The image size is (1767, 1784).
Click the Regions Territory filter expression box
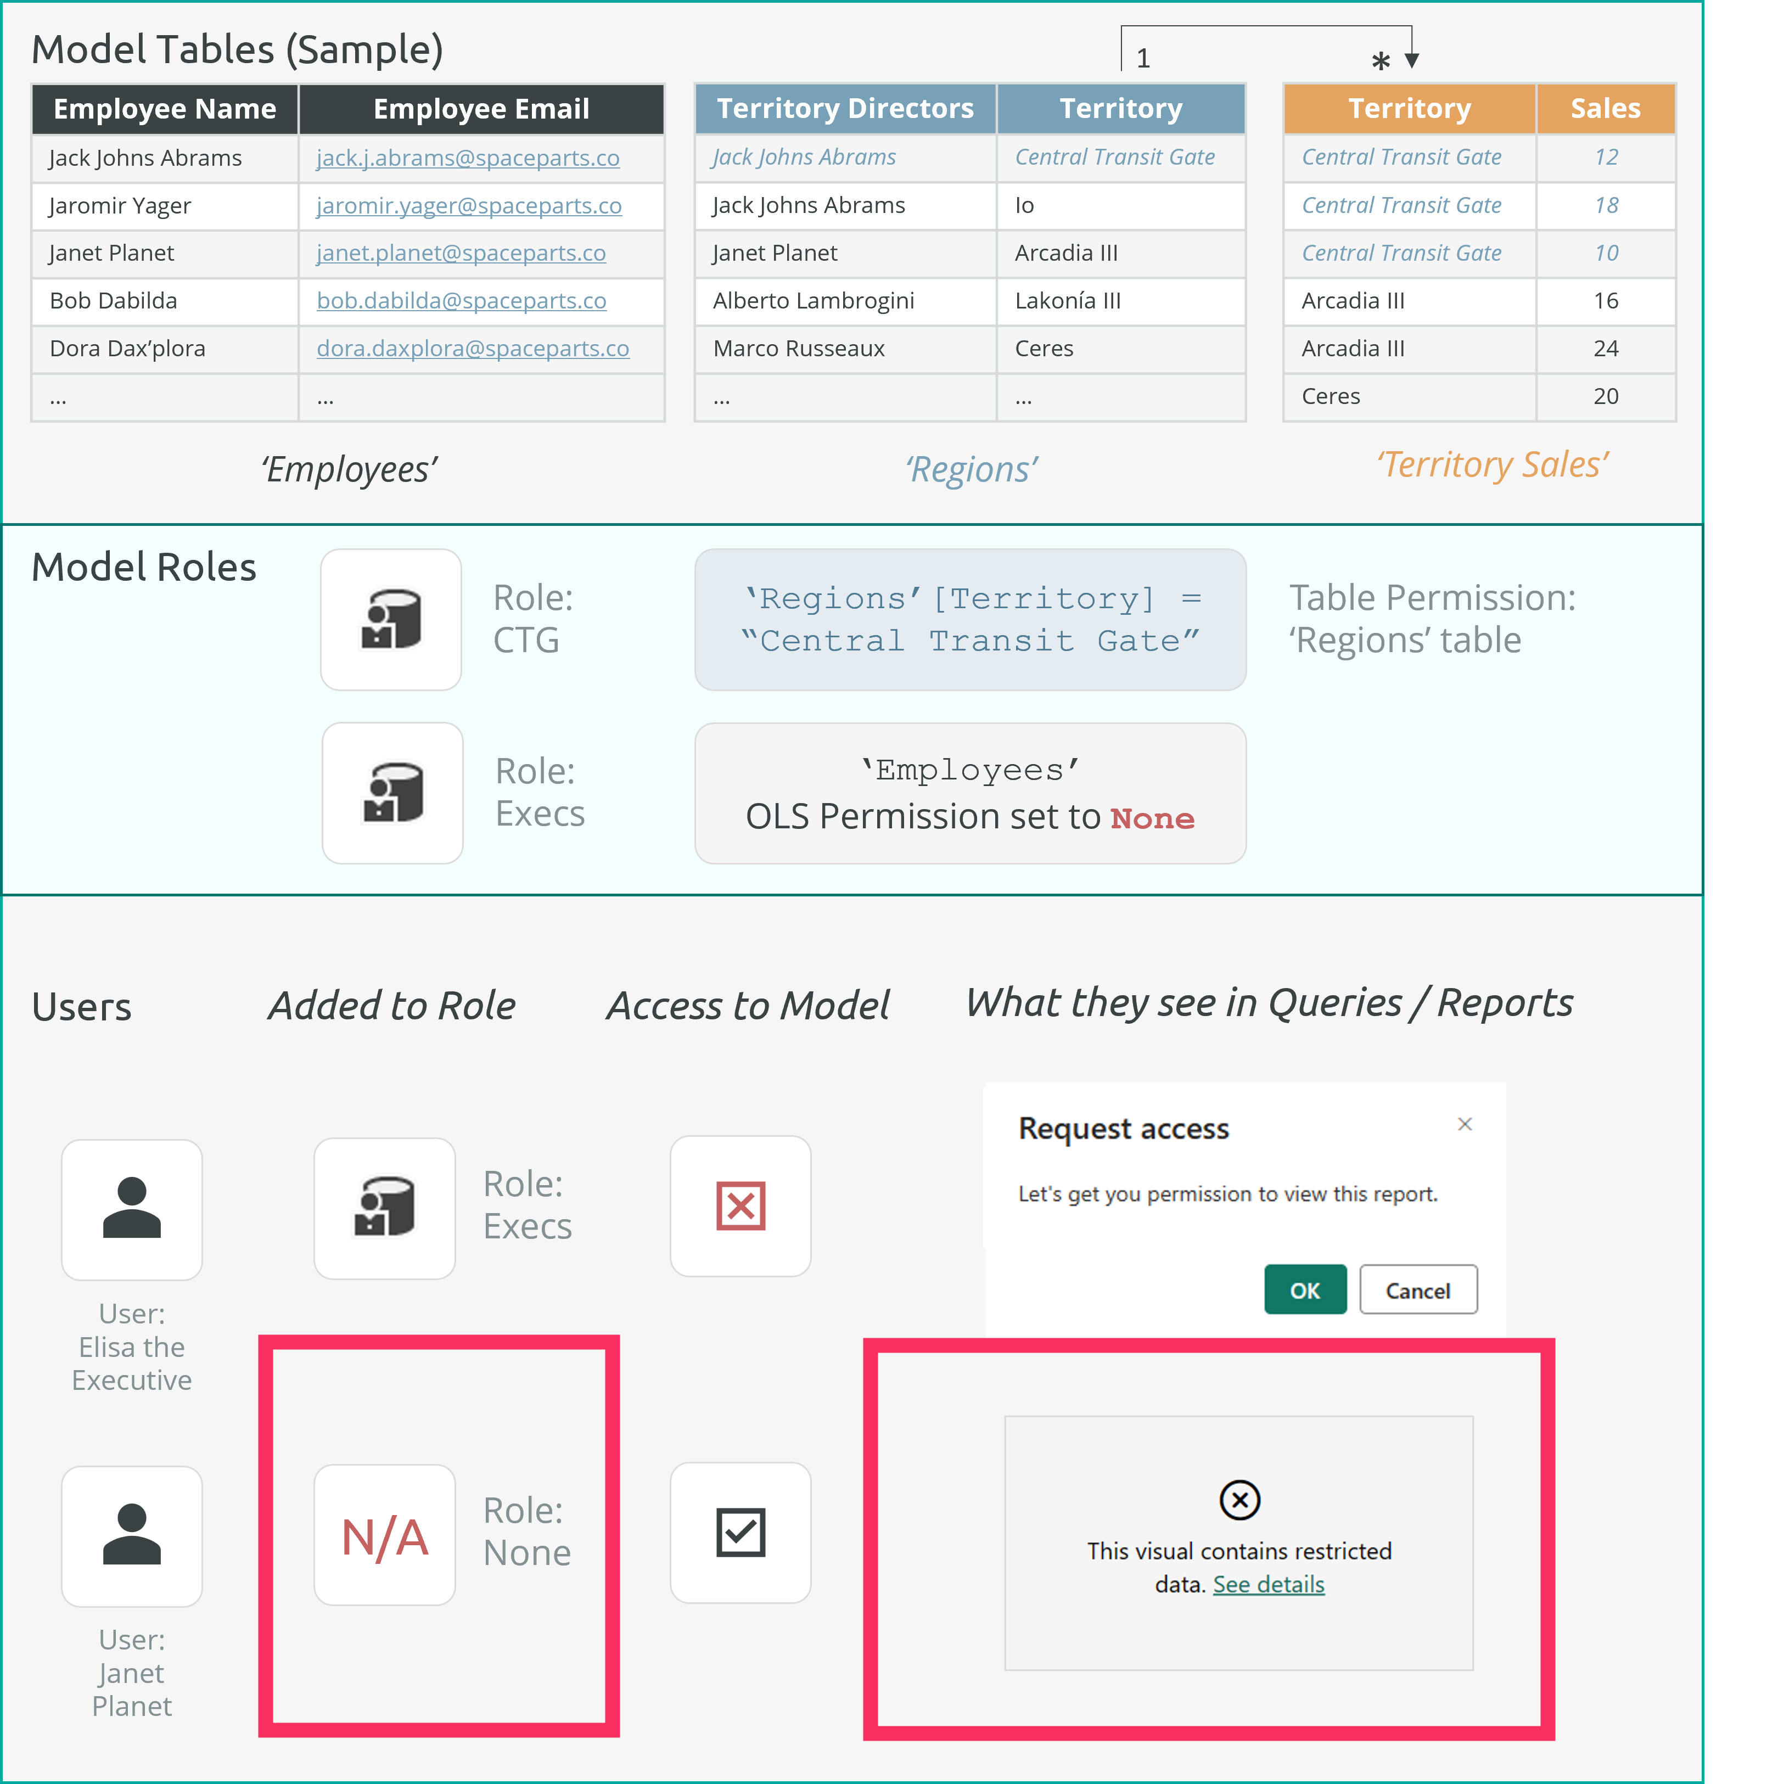pyautogui.click(x=969, y=620)
